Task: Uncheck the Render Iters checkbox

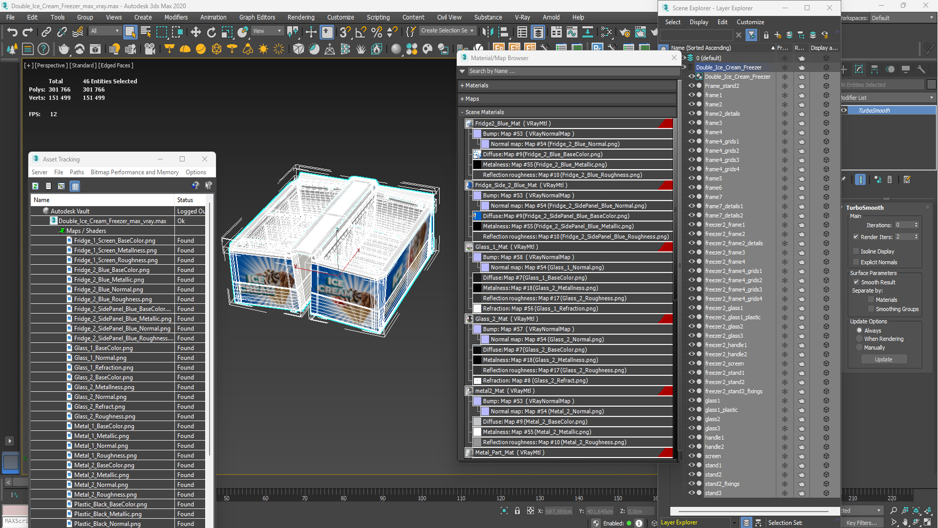Action: (855, 237)
